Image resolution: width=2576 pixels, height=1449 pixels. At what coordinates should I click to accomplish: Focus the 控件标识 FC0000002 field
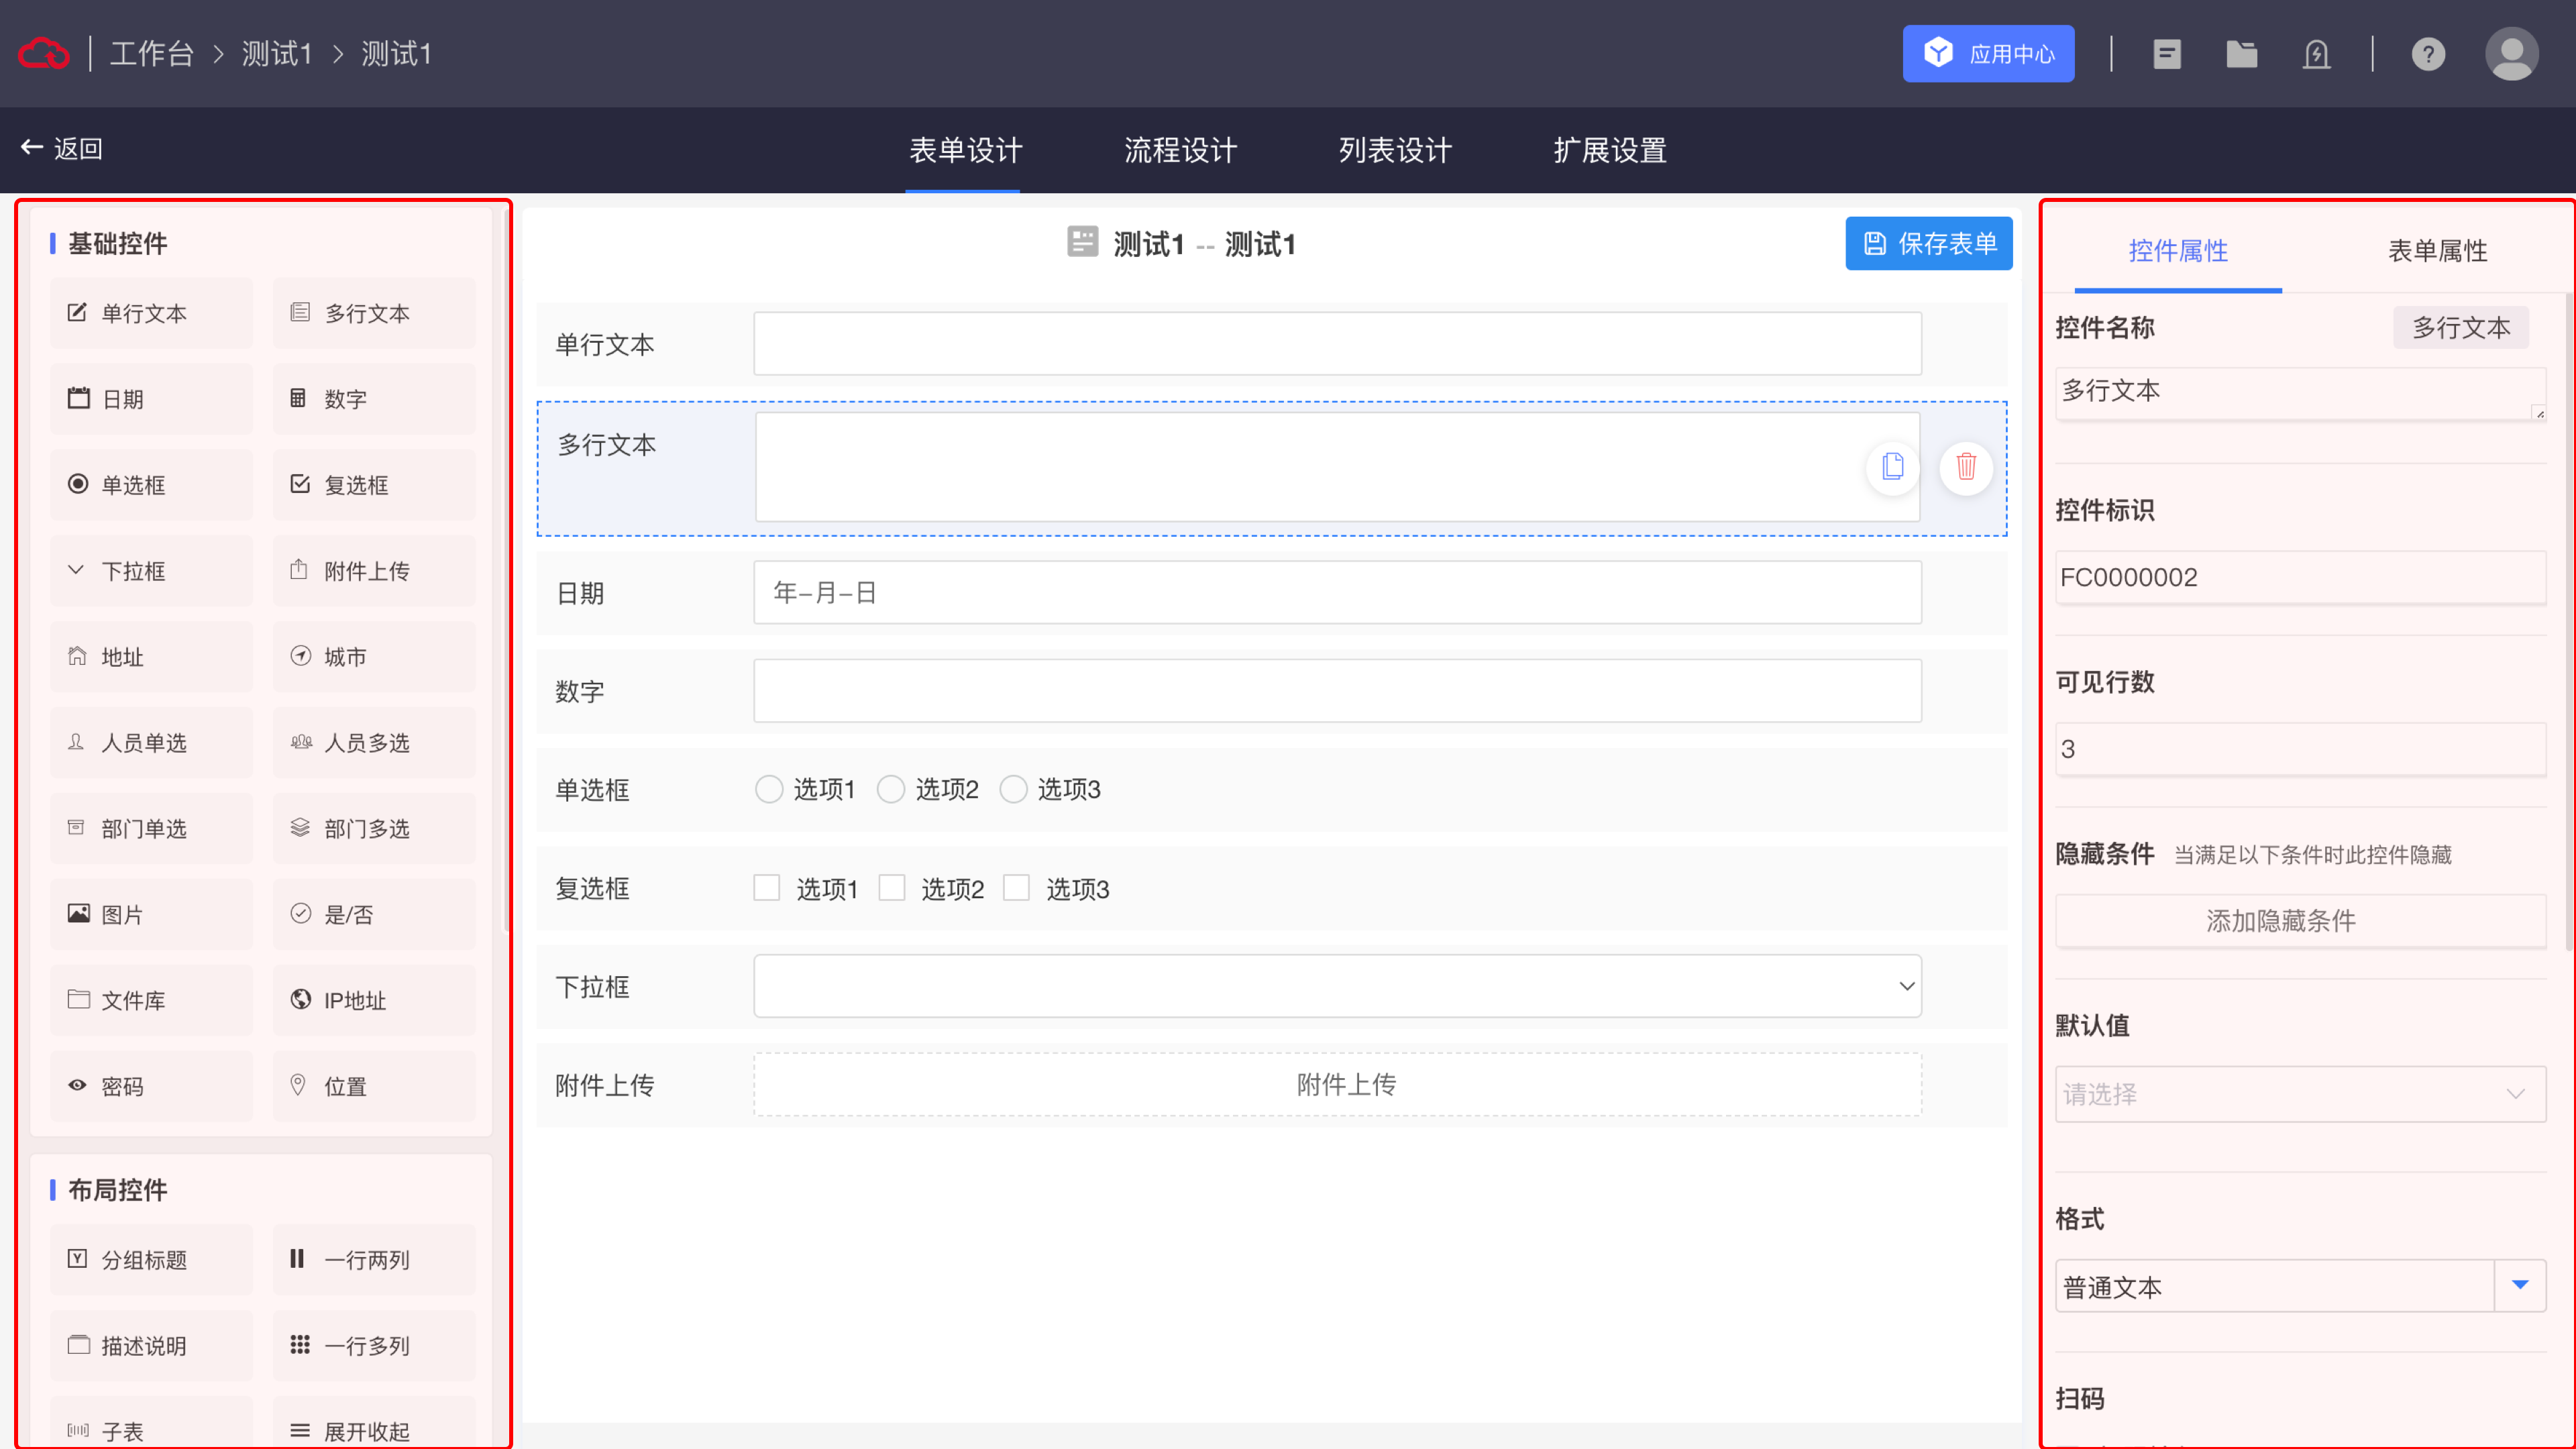tap(2300, 577)
